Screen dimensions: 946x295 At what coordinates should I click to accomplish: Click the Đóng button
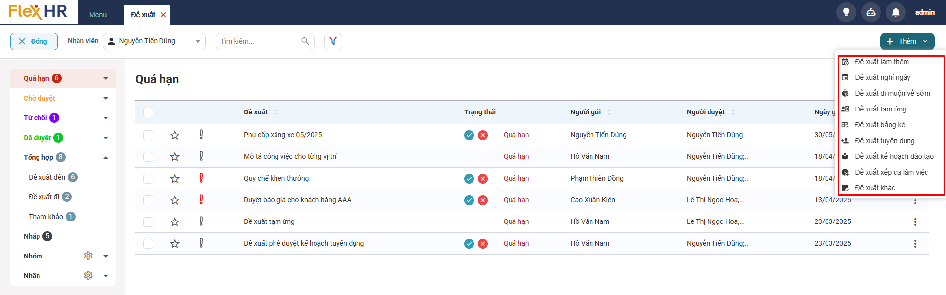coord(34,41)
